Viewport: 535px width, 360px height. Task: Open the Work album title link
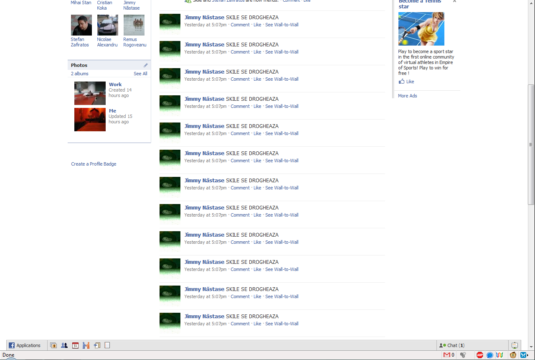(115, 84)
